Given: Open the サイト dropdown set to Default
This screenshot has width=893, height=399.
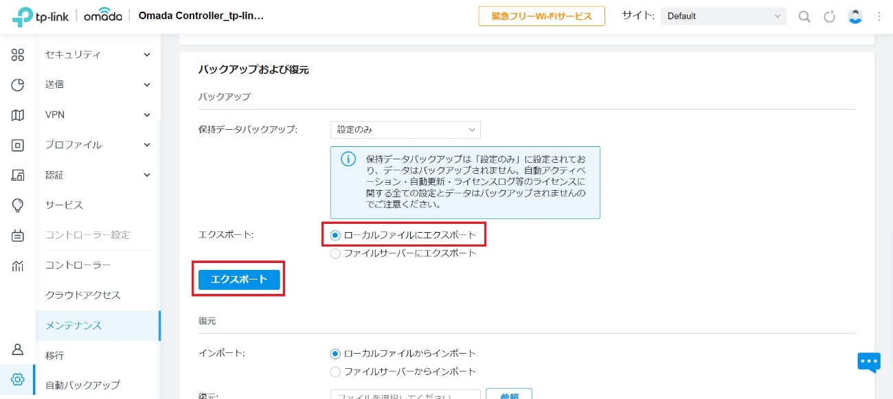Looking at the screenshot, I should [x=723, y=16].
